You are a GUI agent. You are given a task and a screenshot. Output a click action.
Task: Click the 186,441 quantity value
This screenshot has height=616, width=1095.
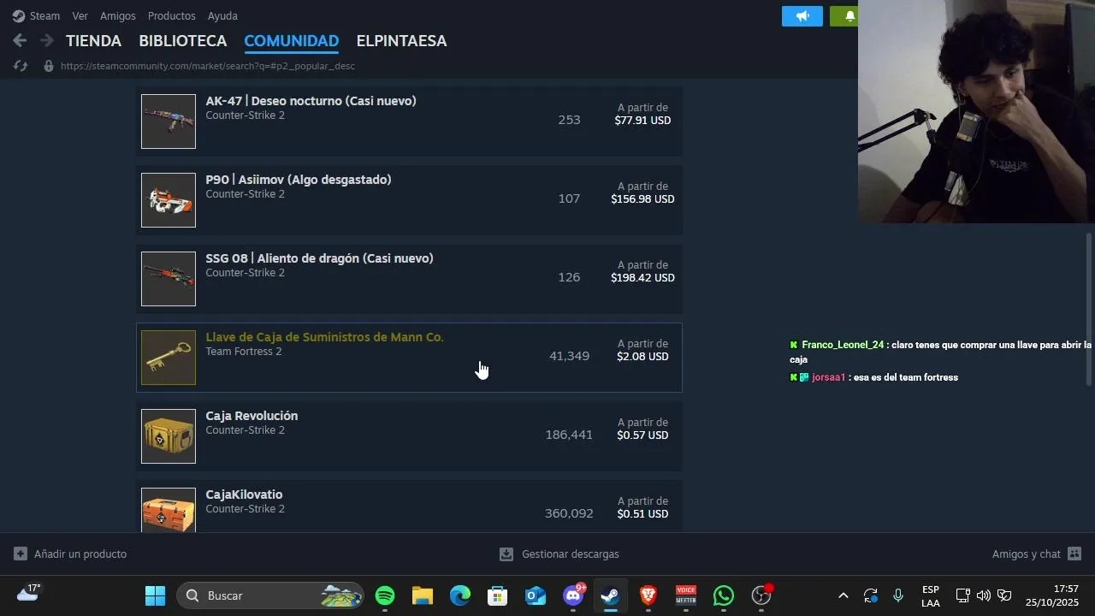(x=569, y=435)
